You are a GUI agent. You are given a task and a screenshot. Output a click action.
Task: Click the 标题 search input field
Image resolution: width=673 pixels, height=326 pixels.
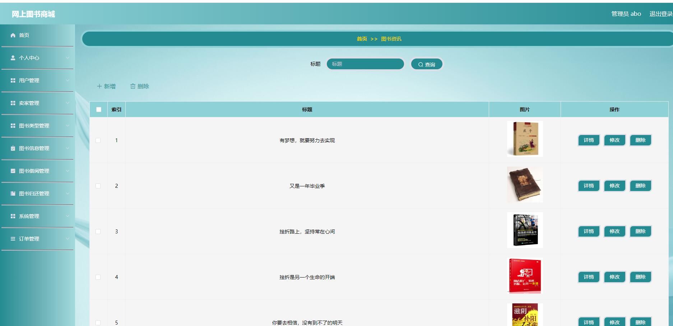point(365,64)
